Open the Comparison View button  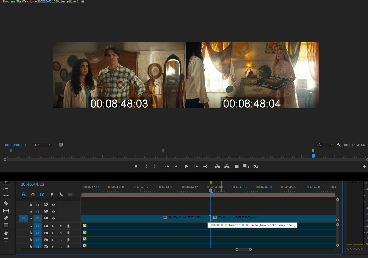tap(246, 166)
